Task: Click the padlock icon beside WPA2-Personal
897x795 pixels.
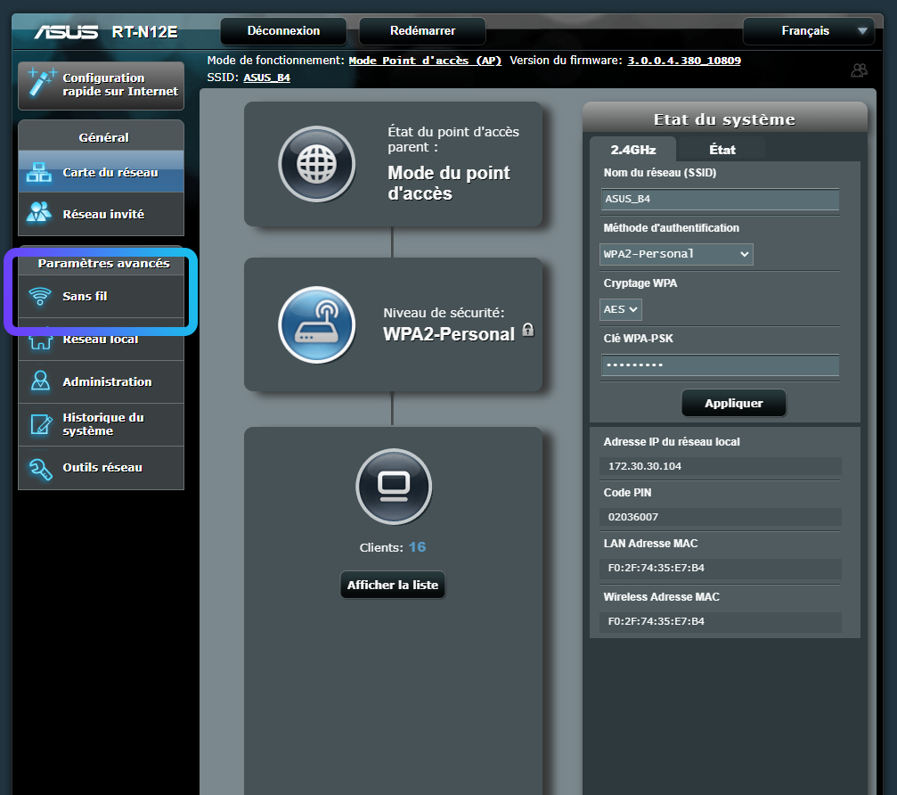Action: 528,330
